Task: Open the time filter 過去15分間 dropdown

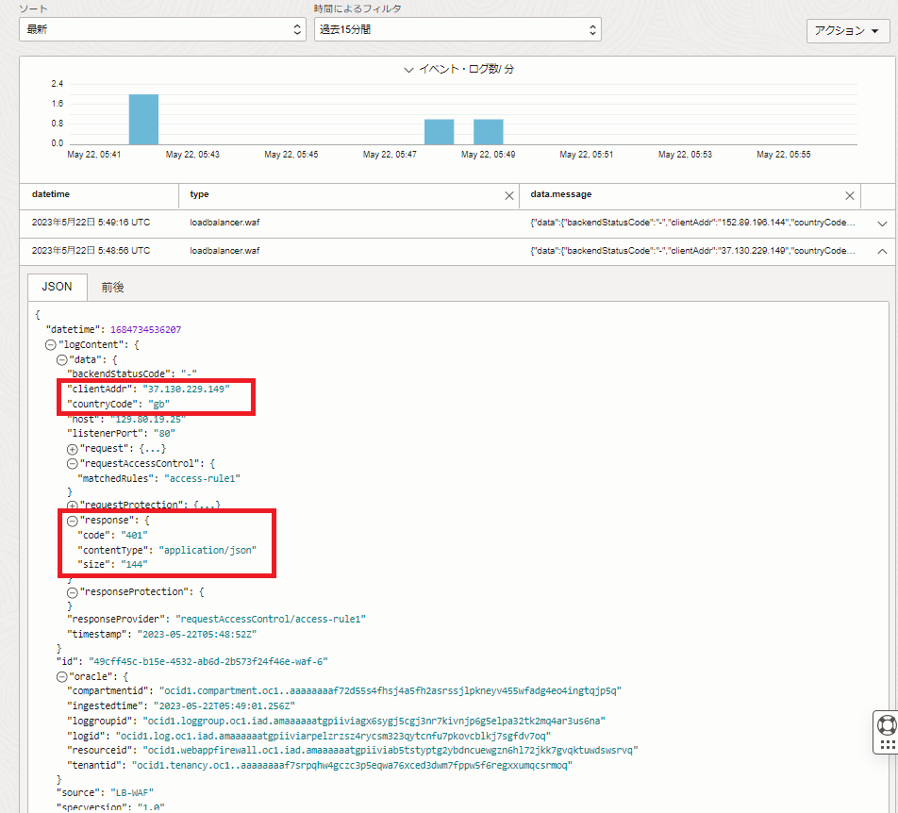Action: click(457, 29)
